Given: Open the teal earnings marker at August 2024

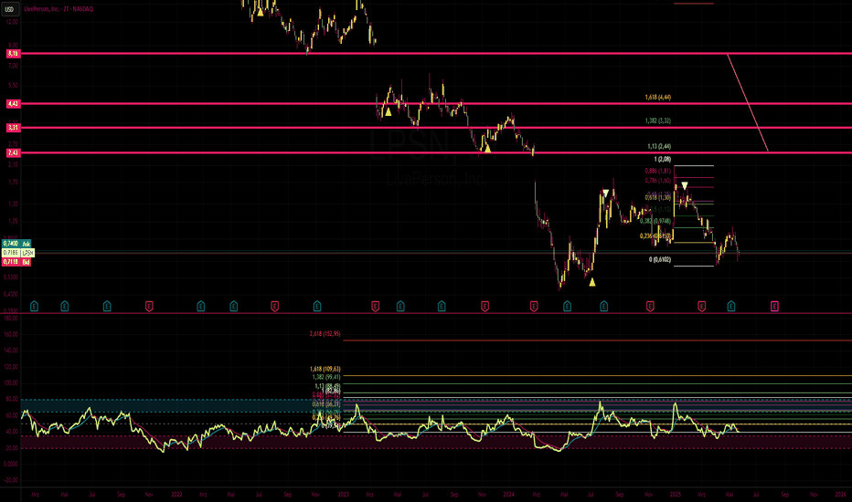Looking at the screenshot, I should click(603, 307).
